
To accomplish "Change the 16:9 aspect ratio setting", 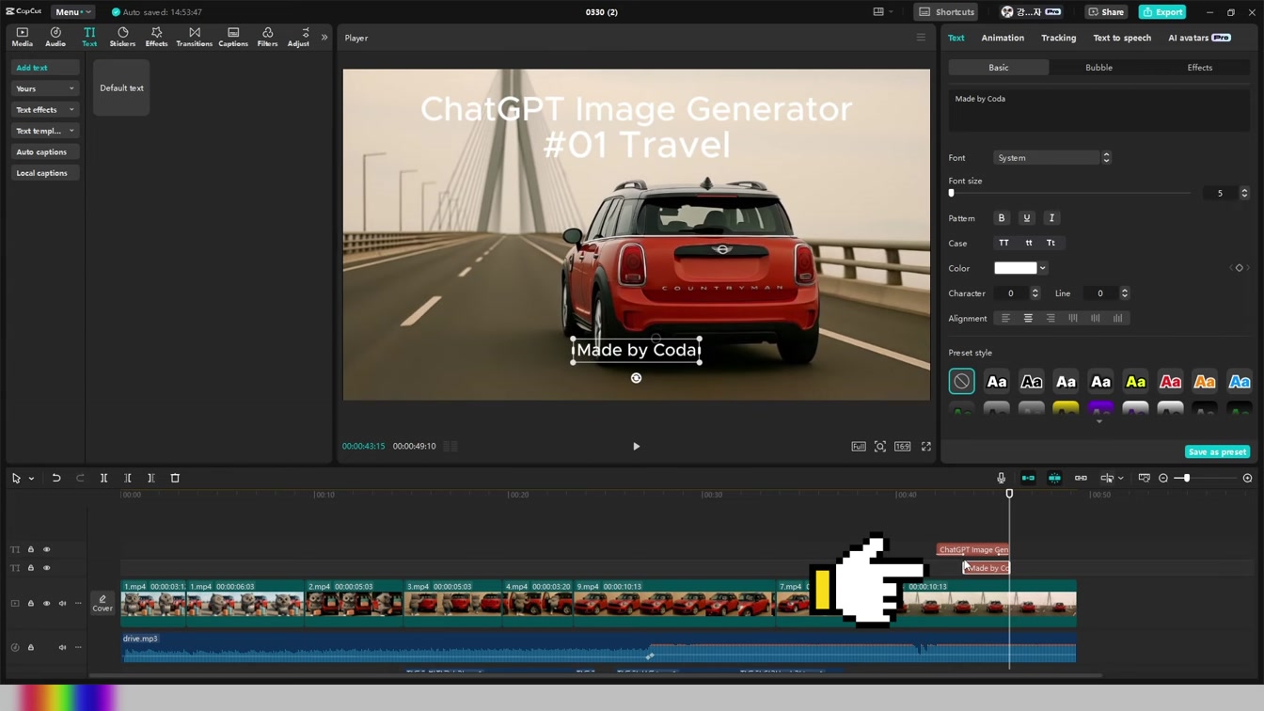I will pyautogui.click(x=903, y=447).
